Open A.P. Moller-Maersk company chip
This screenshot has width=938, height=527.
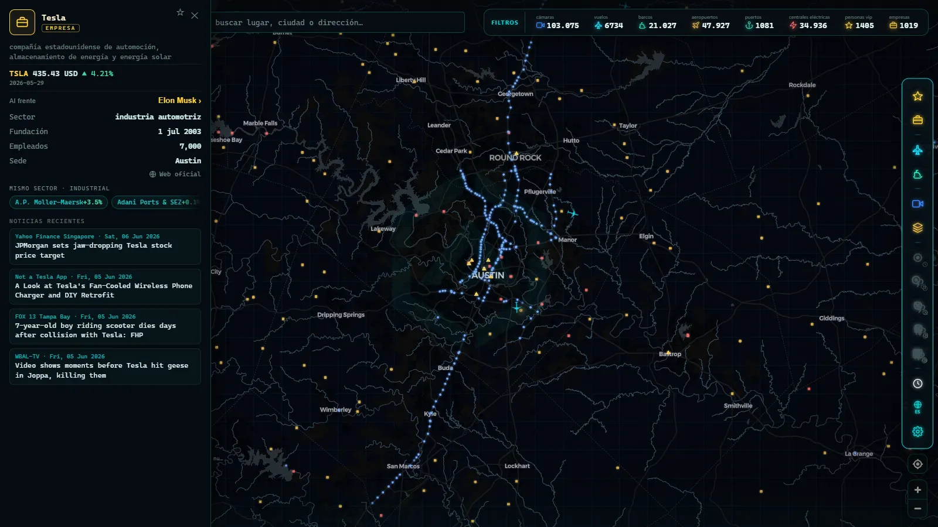[59, 203]
